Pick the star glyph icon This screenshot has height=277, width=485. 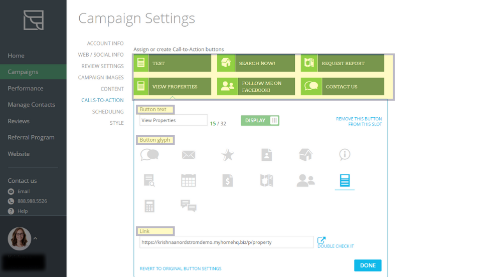[228, 155]
